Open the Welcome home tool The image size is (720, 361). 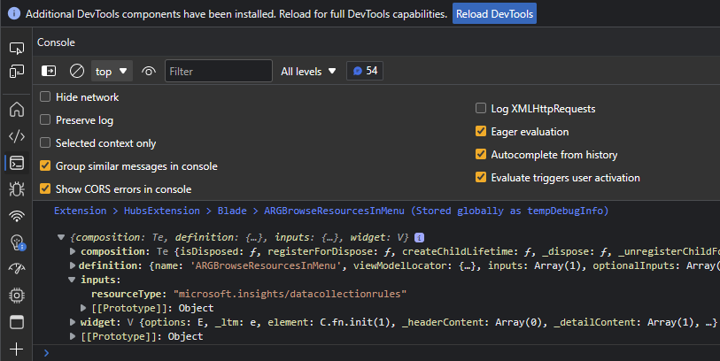click(17, 109)
